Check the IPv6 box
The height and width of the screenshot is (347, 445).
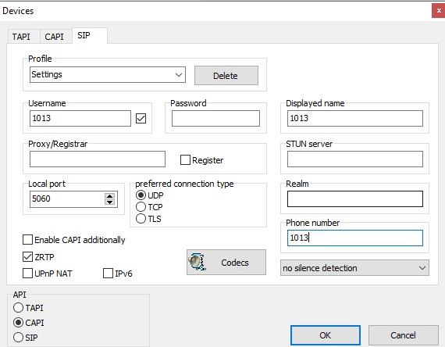point(108,273)
